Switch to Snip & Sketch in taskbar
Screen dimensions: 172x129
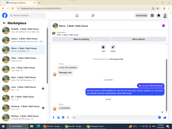(17, 126)
